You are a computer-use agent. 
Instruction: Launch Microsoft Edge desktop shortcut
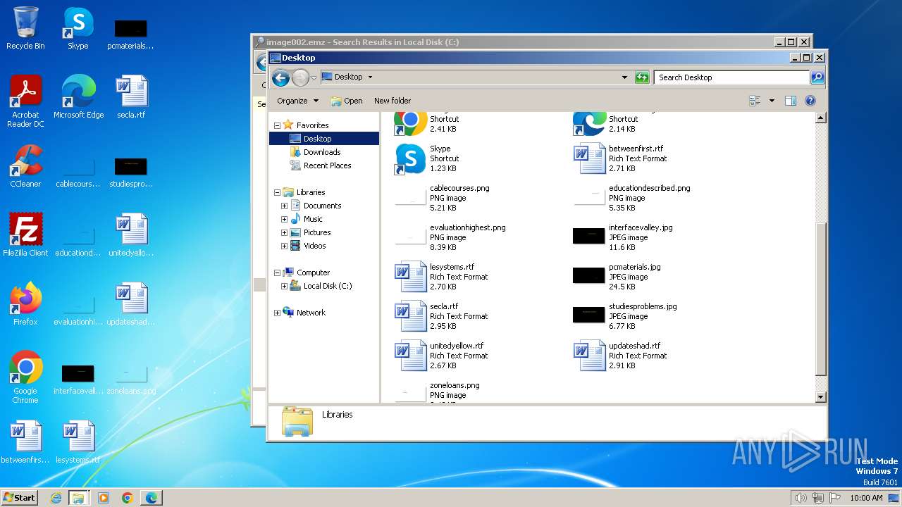[78, 96]
